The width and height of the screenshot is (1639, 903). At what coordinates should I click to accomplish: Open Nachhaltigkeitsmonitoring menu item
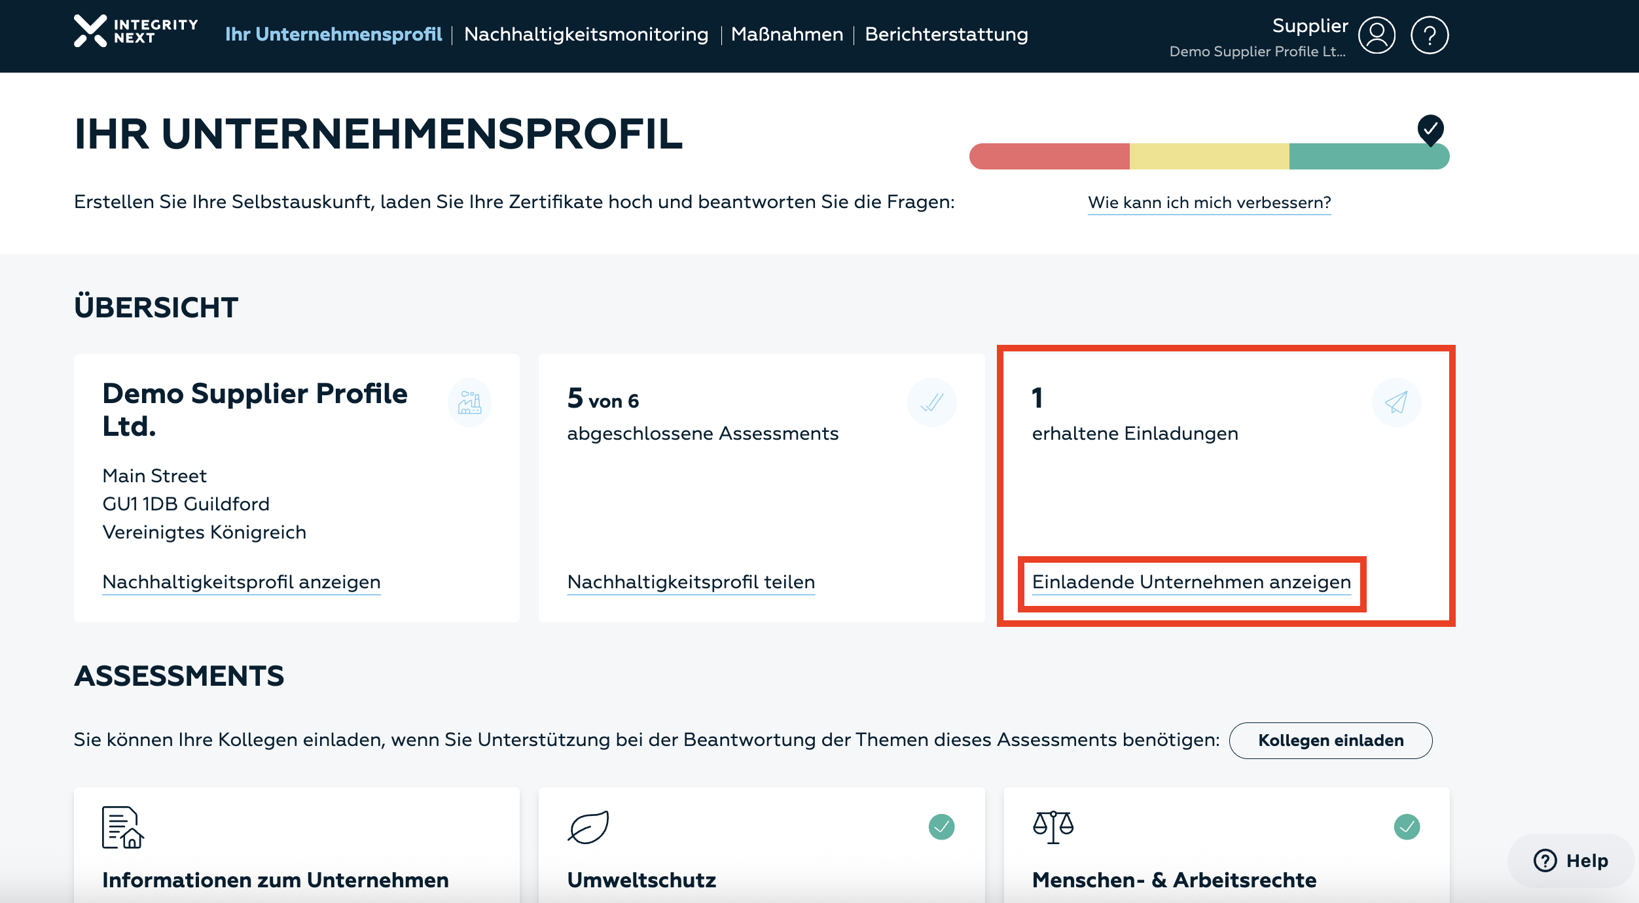(586, 34)
